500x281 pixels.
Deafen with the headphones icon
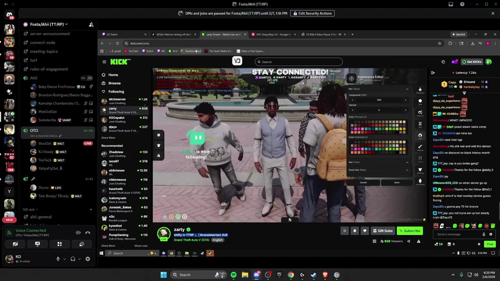pyautogui.click(x=73, y=259)
